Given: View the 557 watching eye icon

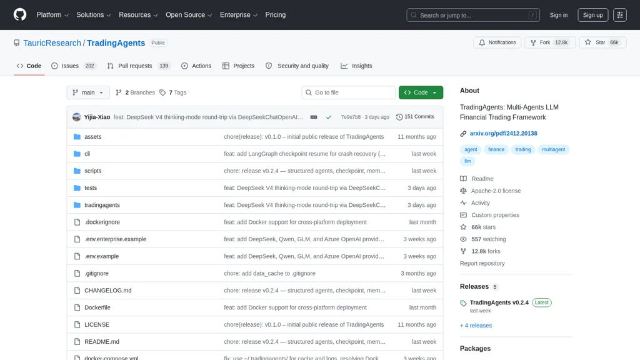Looking at the screenshot, I should (x=463, y=239).
